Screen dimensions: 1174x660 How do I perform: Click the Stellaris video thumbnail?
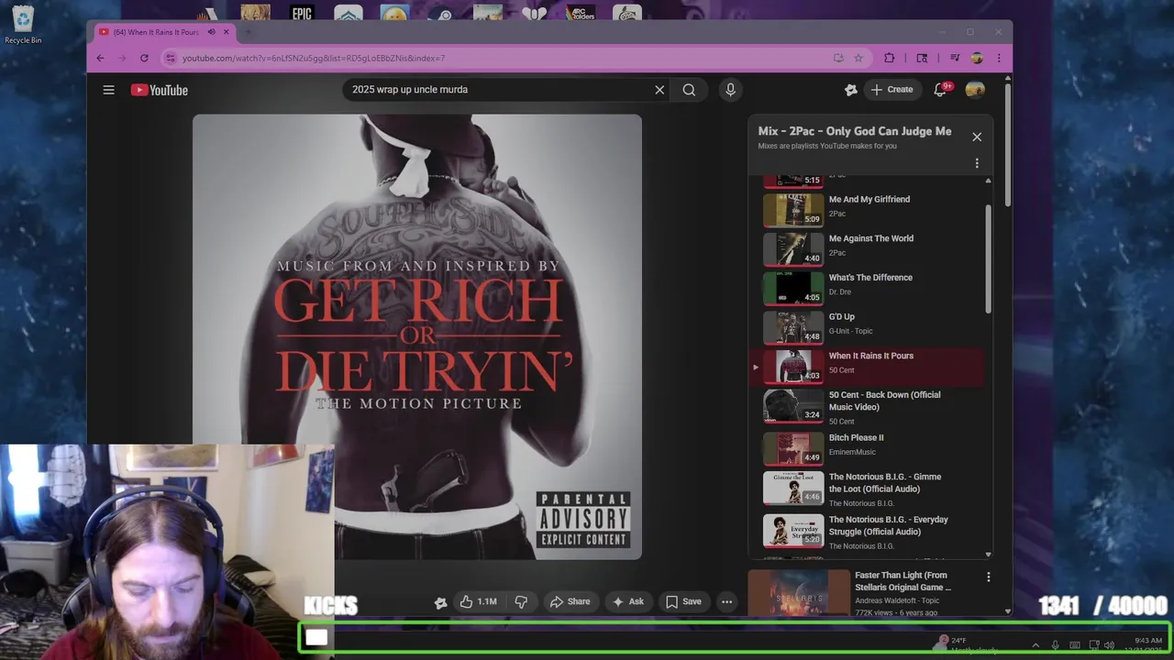799,593
